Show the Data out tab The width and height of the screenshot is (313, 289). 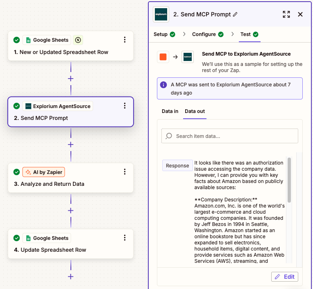point(195,111)
